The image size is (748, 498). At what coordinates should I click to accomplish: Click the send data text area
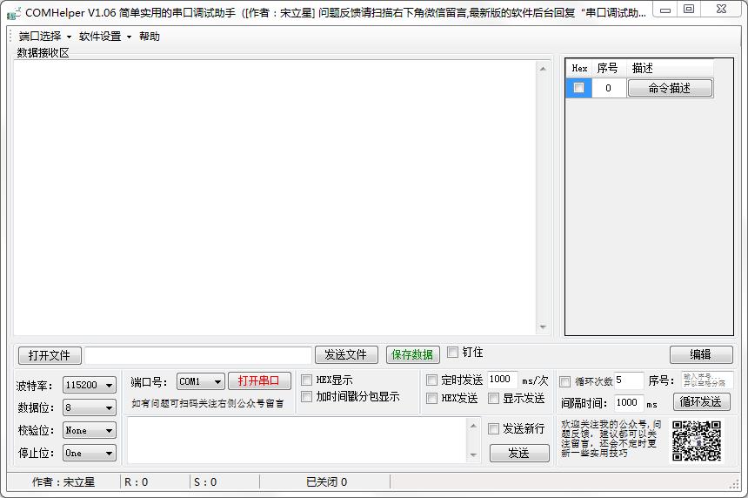click(297, 440)
